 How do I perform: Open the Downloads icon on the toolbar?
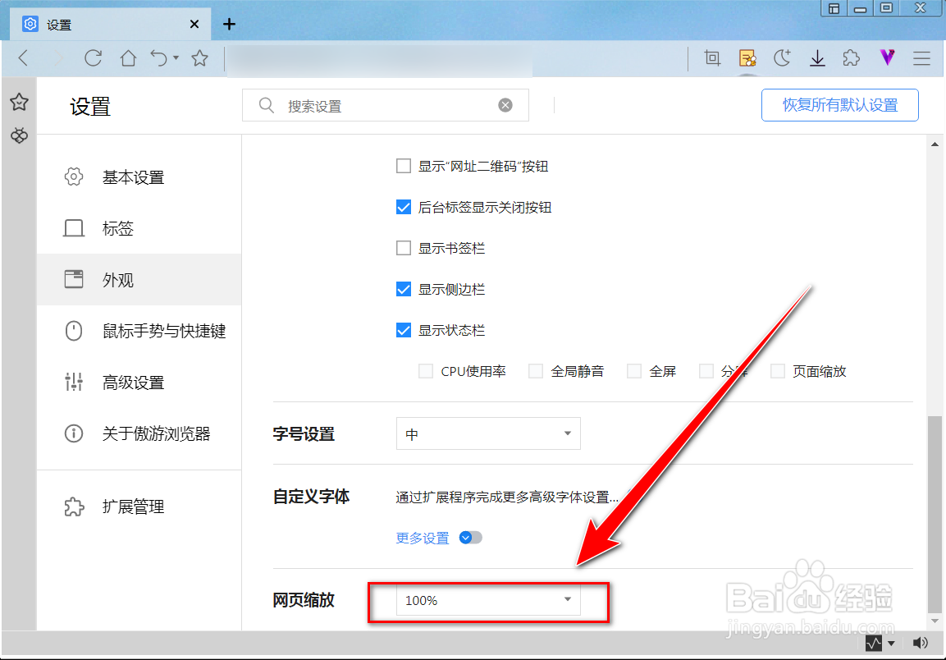pyautogui.click(x=816, y=58)
